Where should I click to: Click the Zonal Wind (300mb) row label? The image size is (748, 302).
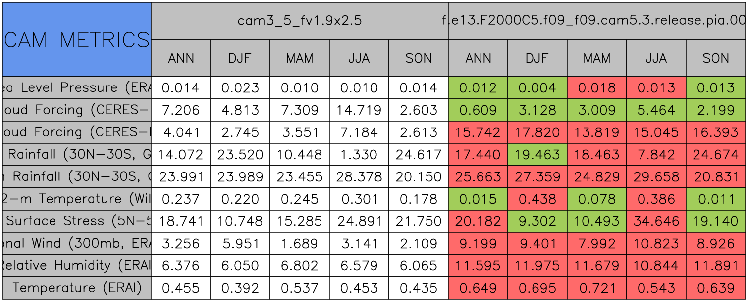tap(76, 243)
